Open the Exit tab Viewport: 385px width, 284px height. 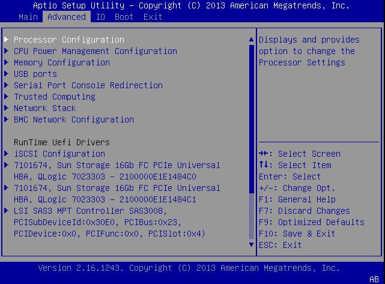click(153, 17)
